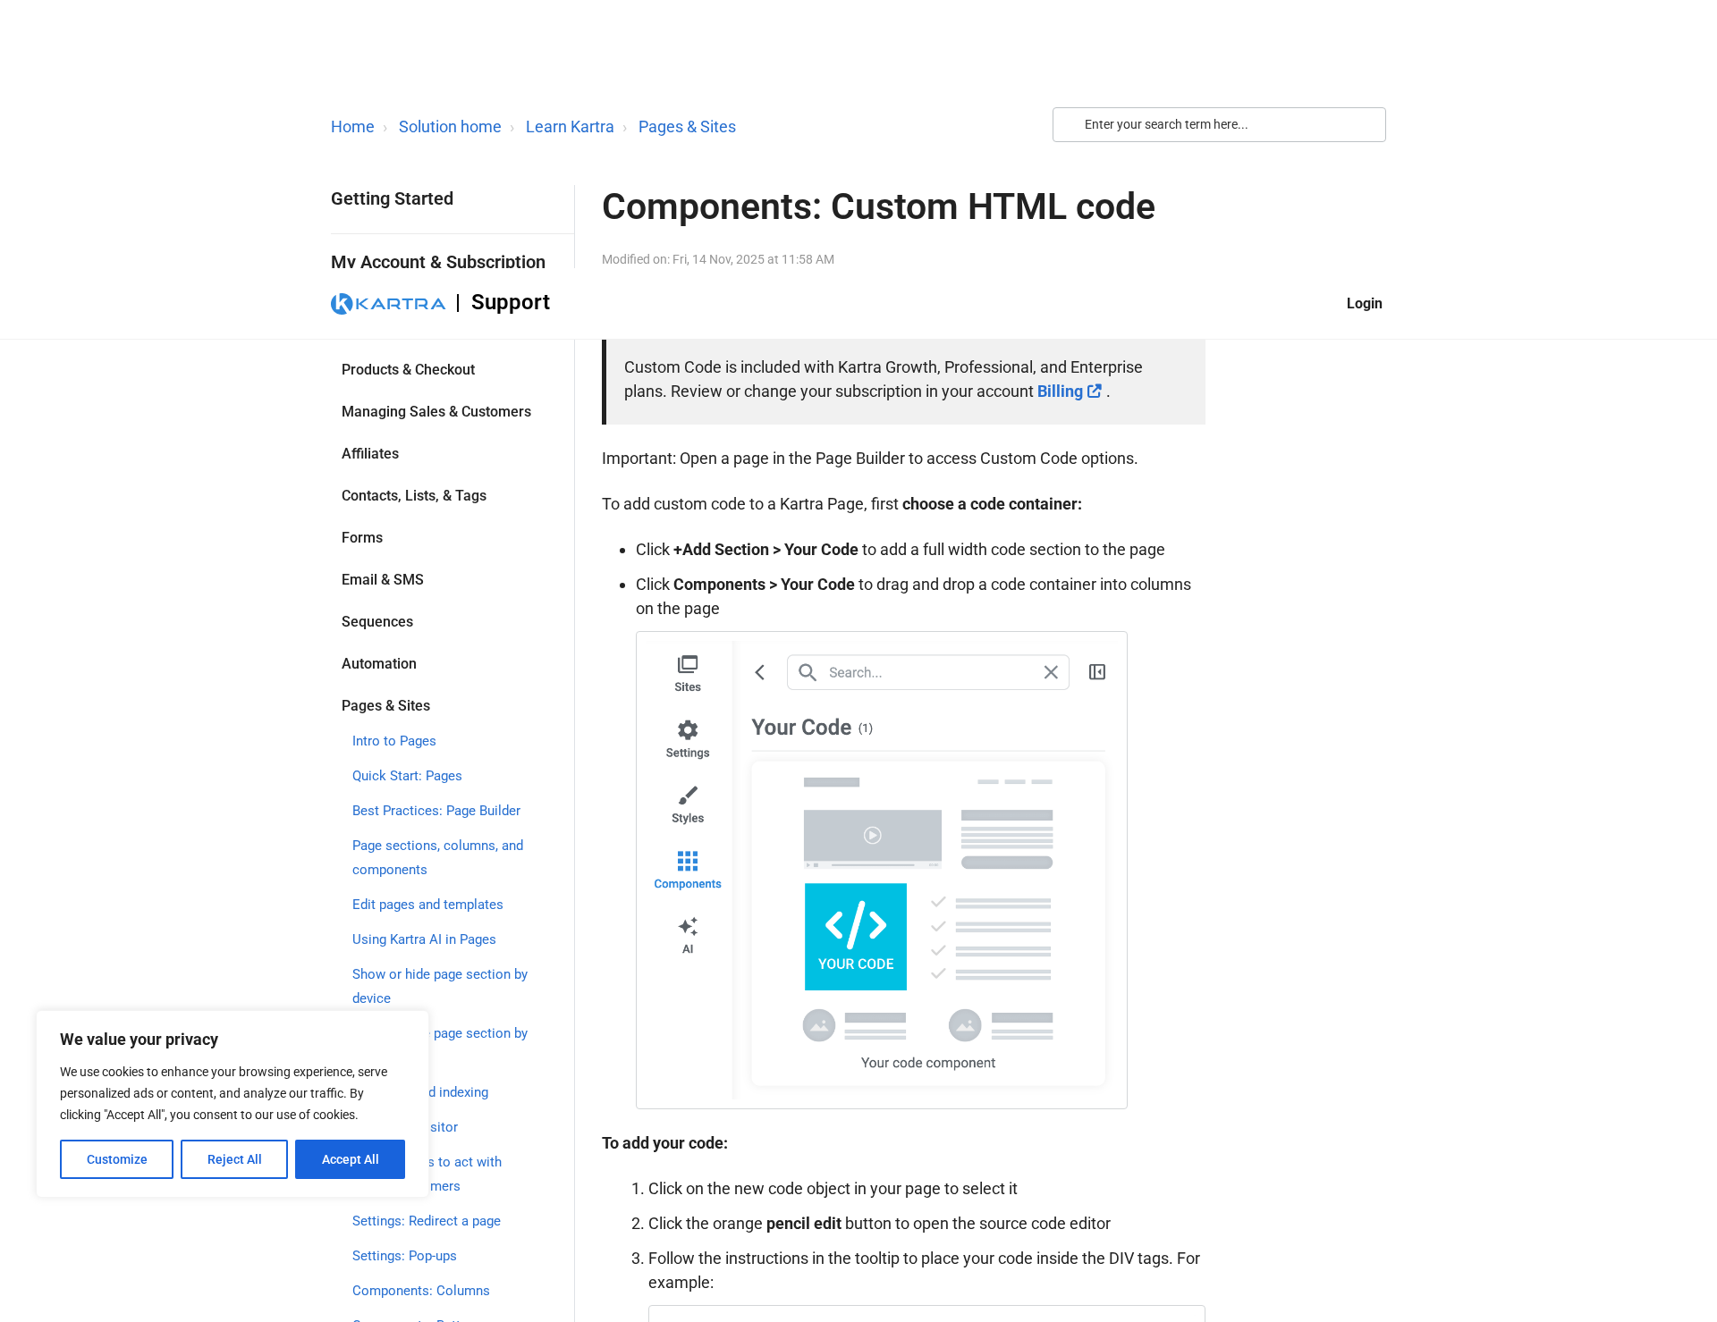This screenshot has height=1322, width=1717.
Task: Click the YOUR CODE tile
Action: tap(855, 937)
